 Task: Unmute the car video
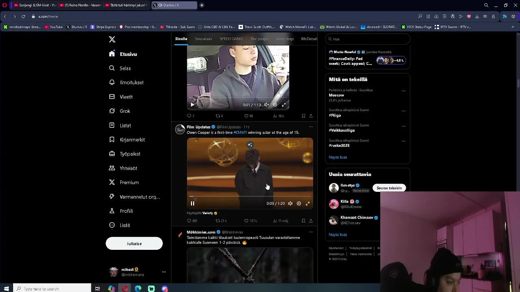[266, 105]
